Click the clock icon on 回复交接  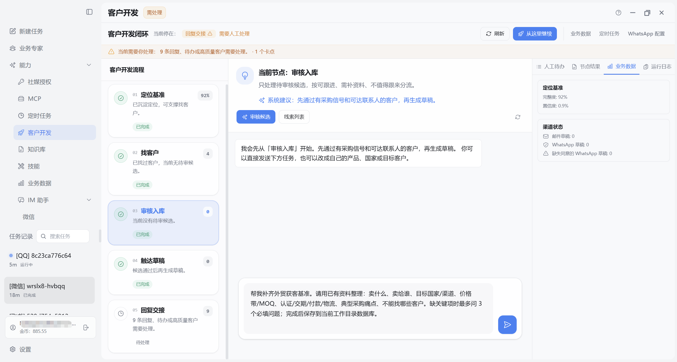point(121,314)
